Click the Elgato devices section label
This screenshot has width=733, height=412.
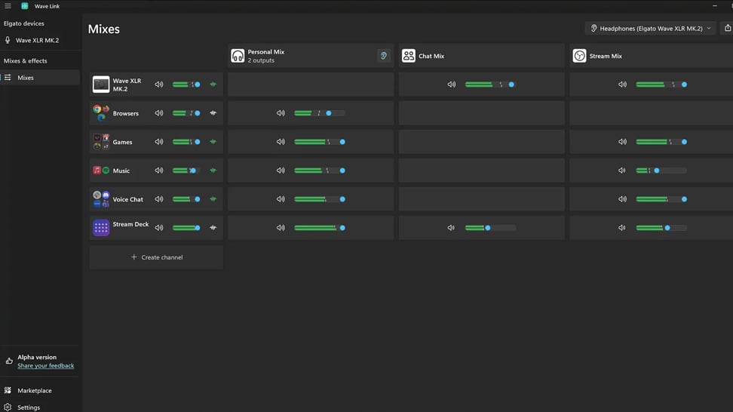[x=24, y=23]
